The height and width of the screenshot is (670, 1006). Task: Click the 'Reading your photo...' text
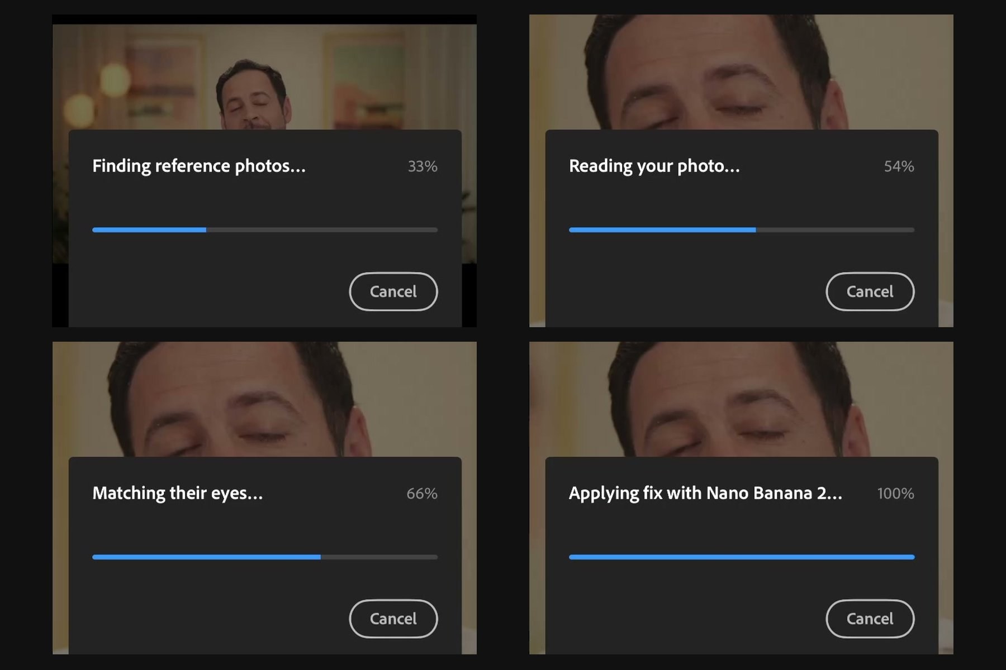point(654,166)
